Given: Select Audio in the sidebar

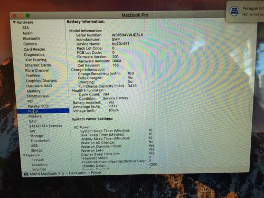Looking at the screenshot, I should tap(27, 33).
